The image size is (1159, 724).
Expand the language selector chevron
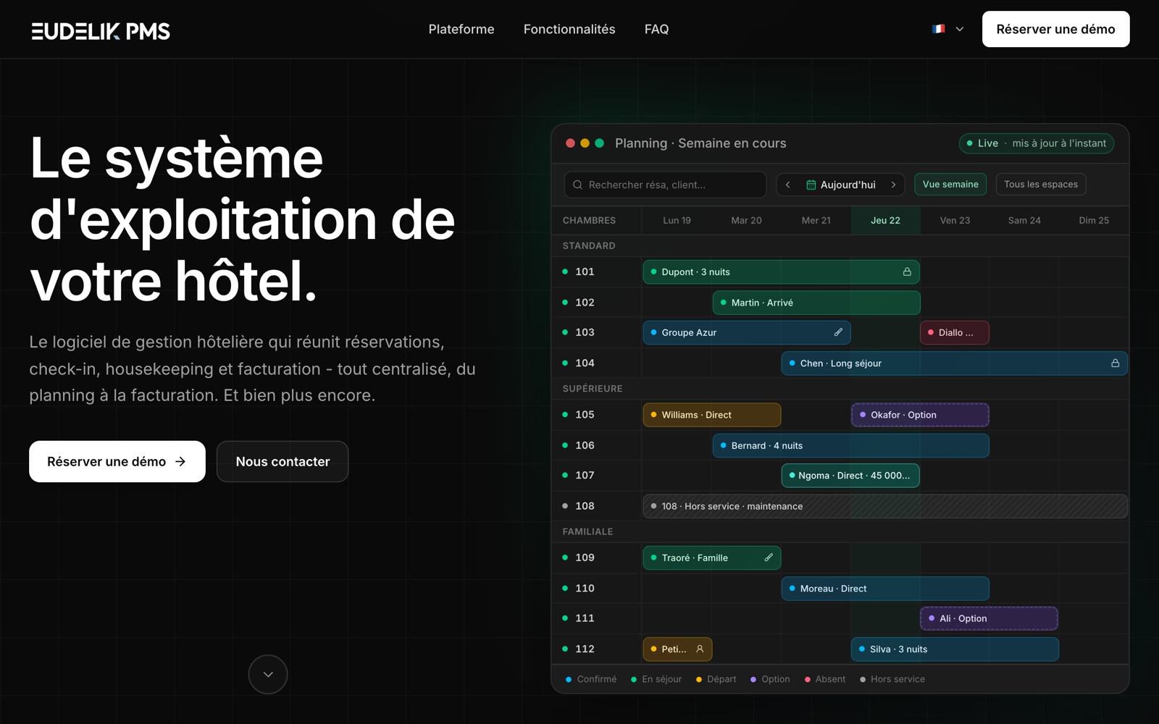[960, 29]
